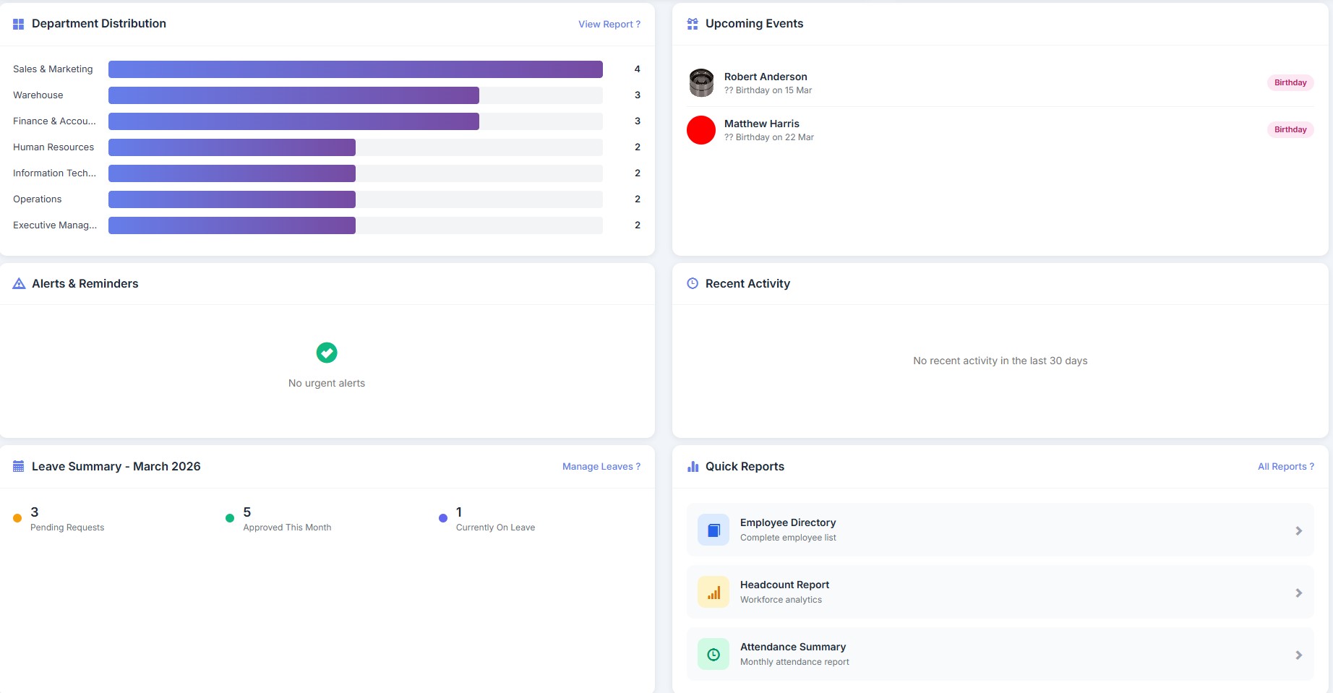Click the Leave Summary calendar icon
The height and width of the screenshot is (693, 1333).
[19, 466]
